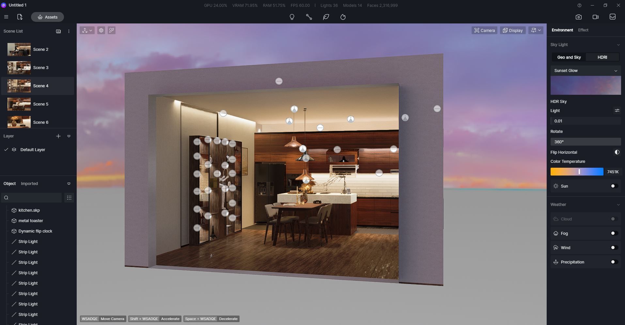Click the light bulb lighting icon

tap(292, 17)
